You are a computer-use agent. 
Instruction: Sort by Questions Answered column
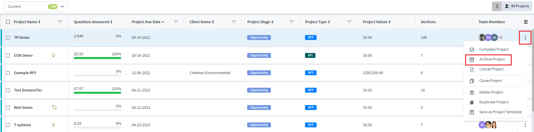coord(93,22)
